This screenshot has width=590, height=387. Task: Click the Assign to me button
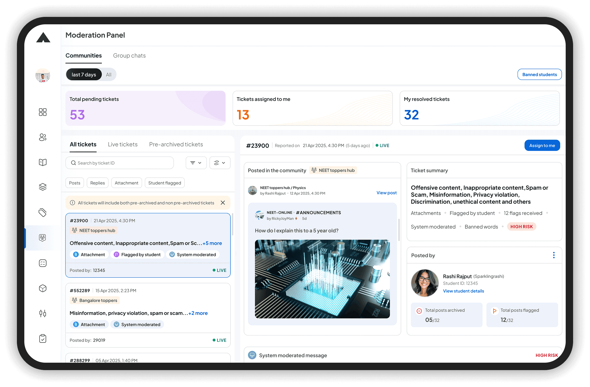(x=542, y=145)
